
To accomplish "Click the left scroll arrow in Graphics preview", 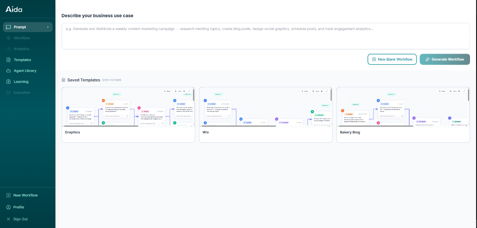I will (x=63, y=126).
